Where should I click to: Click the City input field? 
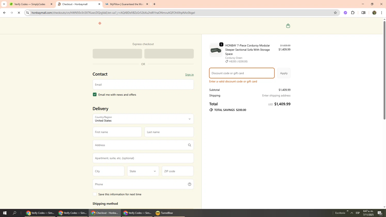[x=108, y=171]
